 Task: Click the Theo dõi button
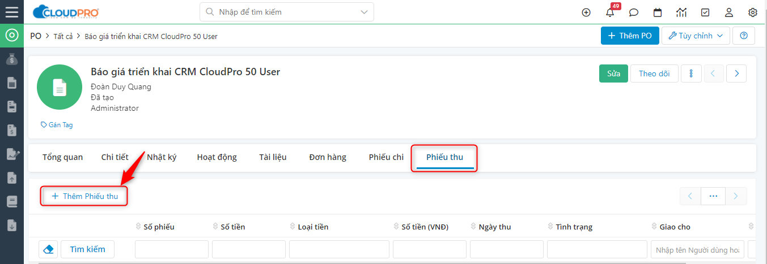(x=654, y=73)
